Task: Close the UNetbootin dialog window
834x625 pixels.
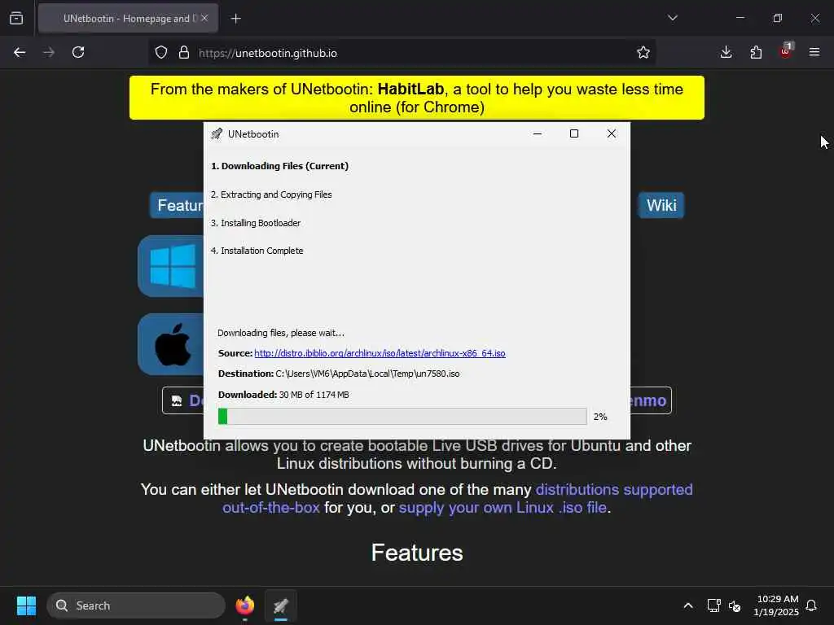Action: (x=612, y=134)
